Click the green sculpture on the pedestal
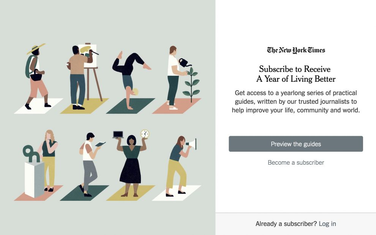This screenshot has height=235, width=376. click(x=31, y=153)
